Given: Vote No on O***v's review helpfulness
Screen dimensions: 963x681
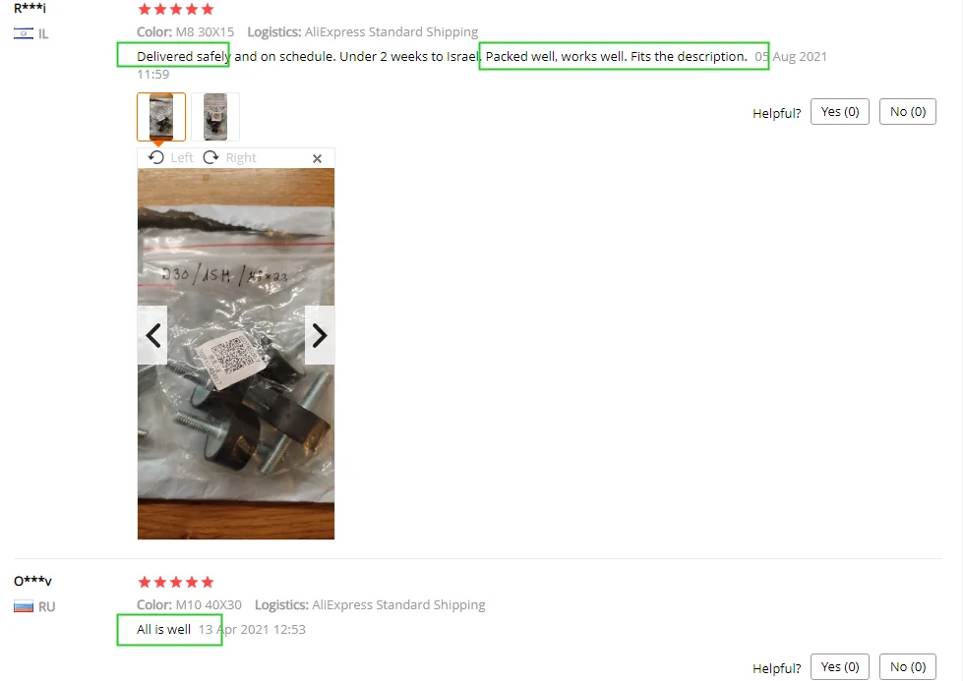Looking at the screenshot, I should 908,667.
